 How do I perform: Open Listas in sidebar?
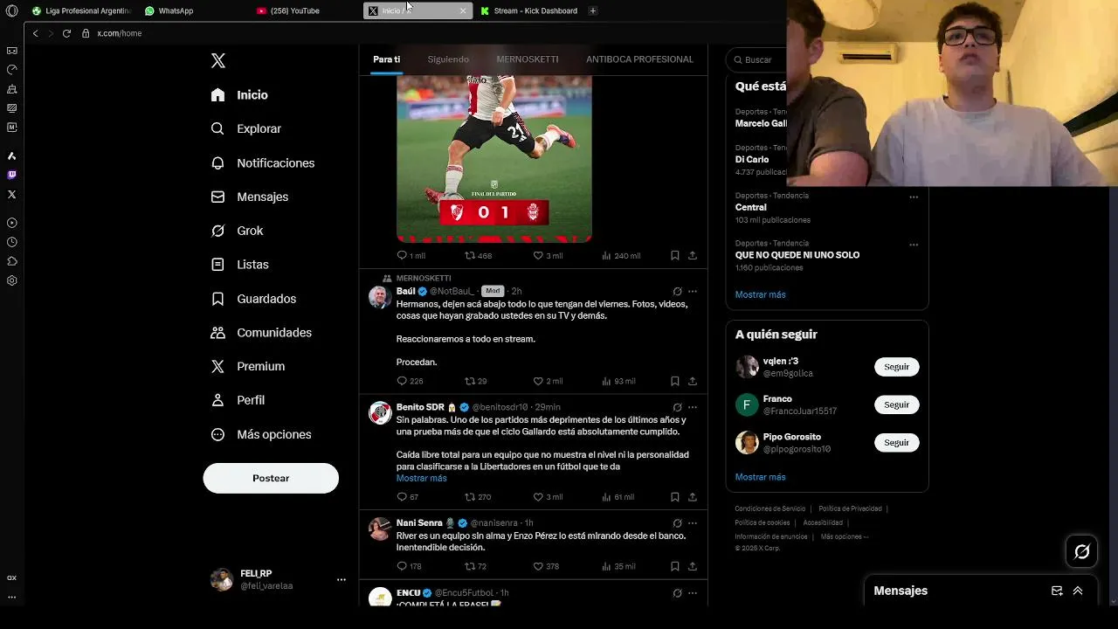tap(240, 265)
